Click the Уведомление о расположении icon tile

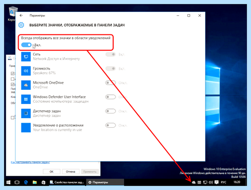[x=26, y=127]
